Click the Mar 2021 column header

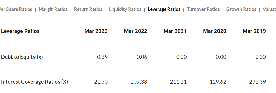175,31
